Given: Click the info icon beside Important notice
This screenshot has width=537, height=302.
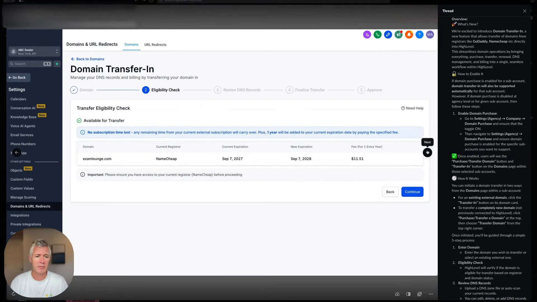Looking at the screenshot, I should pos(83,174).
